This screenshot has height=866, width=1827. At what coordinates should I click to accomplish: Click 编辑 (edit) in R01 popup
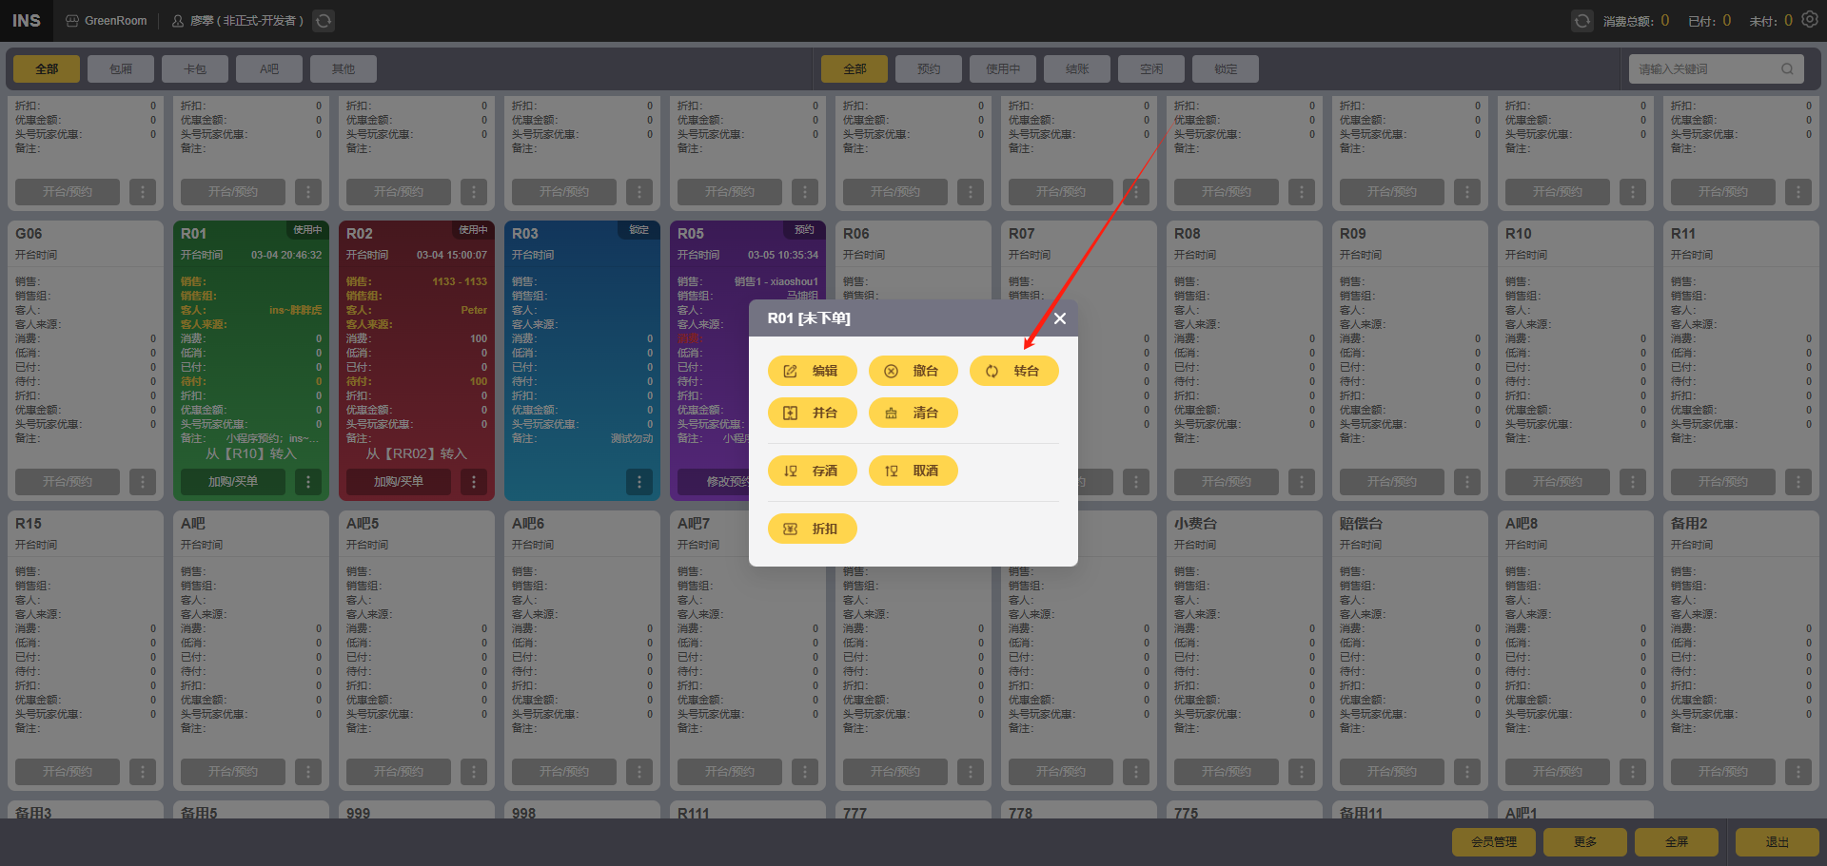(812, 371)
